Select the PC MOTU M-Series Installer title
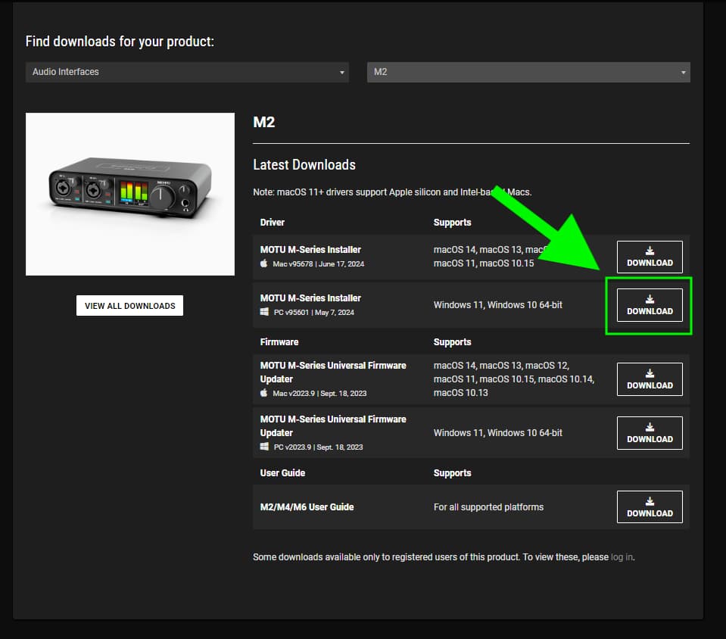726x639 pixels. pyautogui.click(x=310, y=298)
